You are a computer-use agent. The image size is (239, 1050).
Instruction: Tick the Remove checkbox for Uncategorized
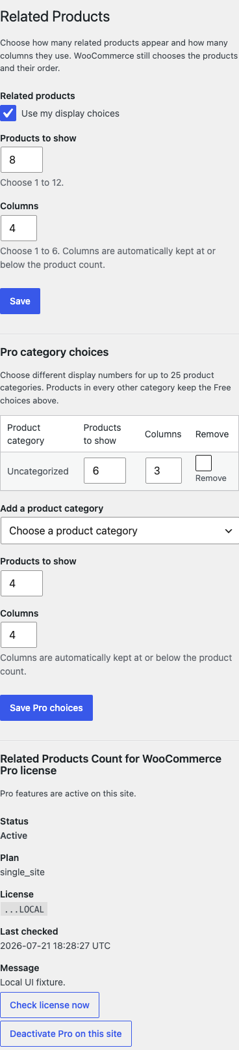(203, 463)
